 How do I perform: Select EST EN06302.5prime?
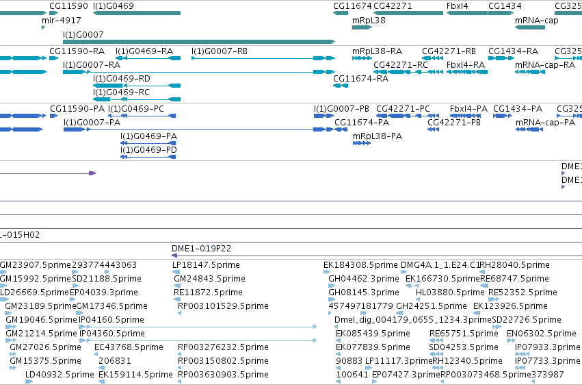point(511,340)
